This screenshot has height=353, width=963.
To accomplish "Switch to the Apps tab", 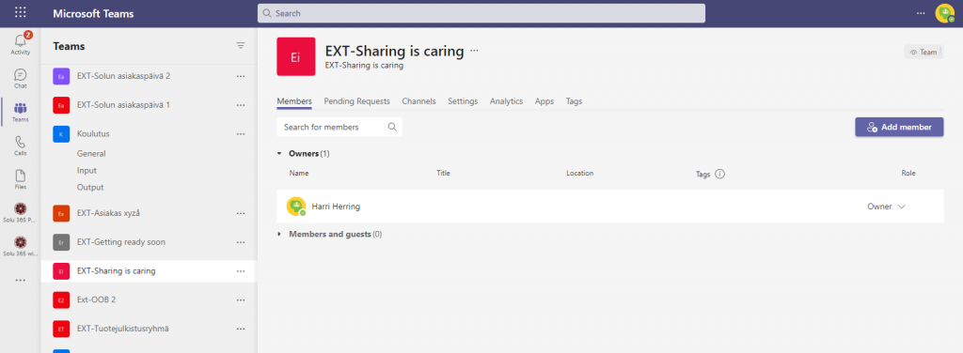I will tap(545, 101).
